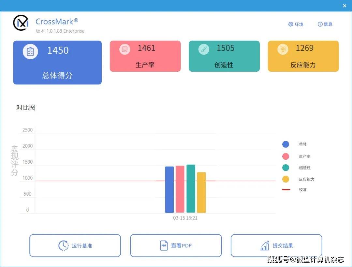Click the clock icon in 运行基准 button

click(64, 245)
